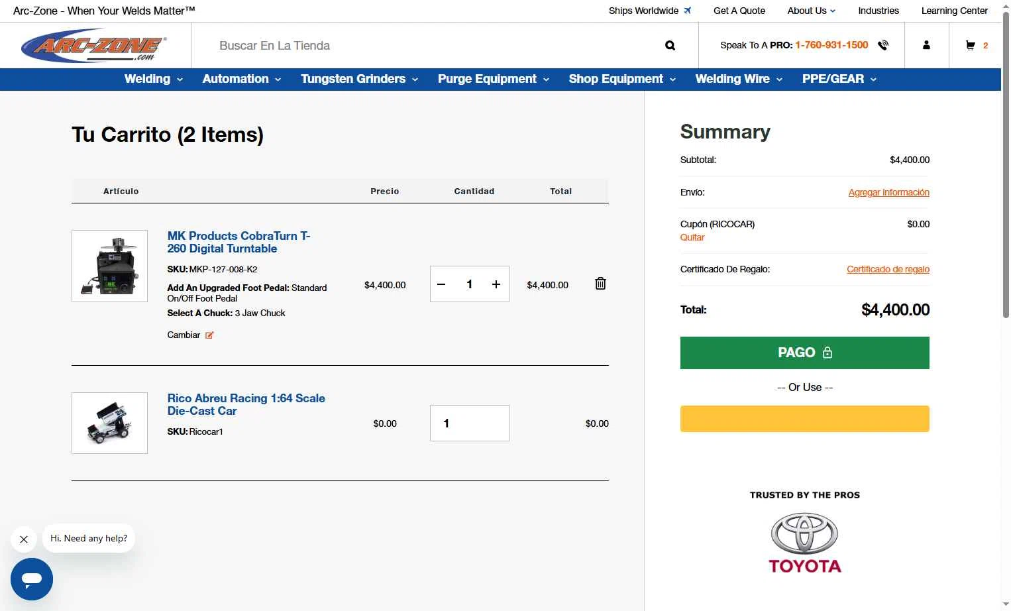The width and height of the screenshot is (1011, 611).
Task: Click the die-cast car quantity field
Action: coord(470,423)
